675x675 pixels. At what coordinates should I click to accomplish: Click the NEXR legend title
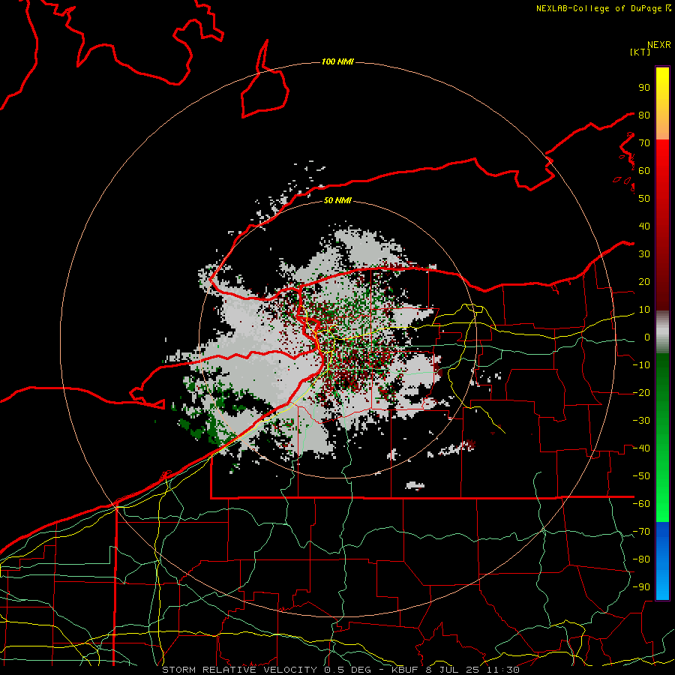659,45
